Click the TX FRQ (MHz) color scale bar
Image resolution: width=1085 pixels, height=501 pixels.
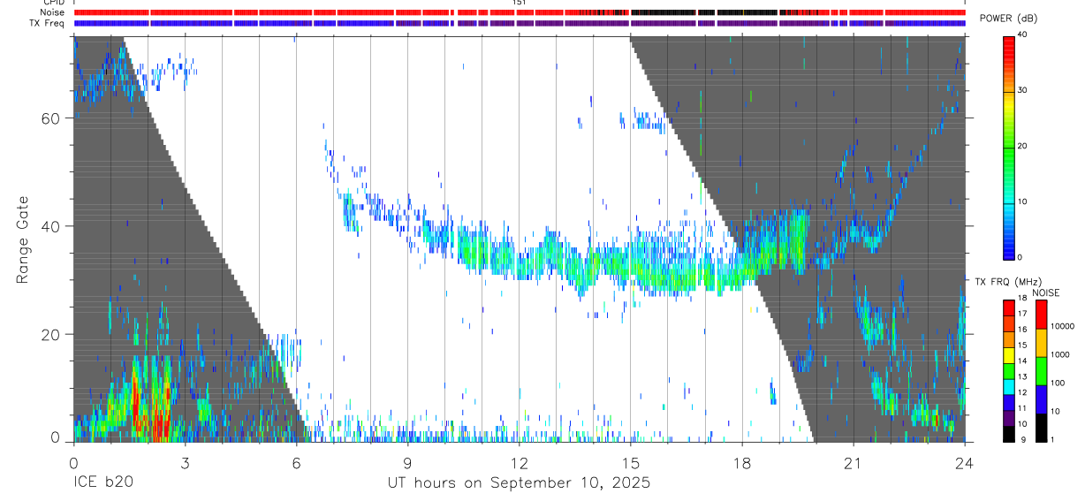(x=1008, y=370)
